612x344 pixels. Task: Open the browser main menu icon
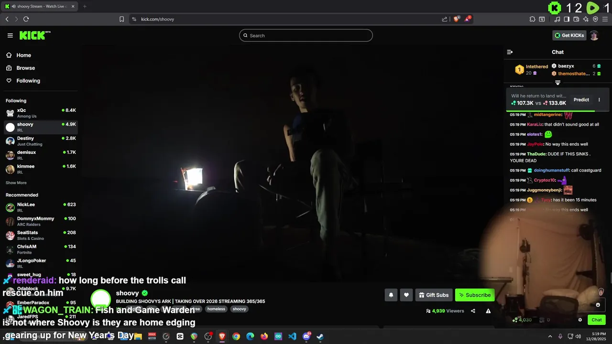click(605, 19)
